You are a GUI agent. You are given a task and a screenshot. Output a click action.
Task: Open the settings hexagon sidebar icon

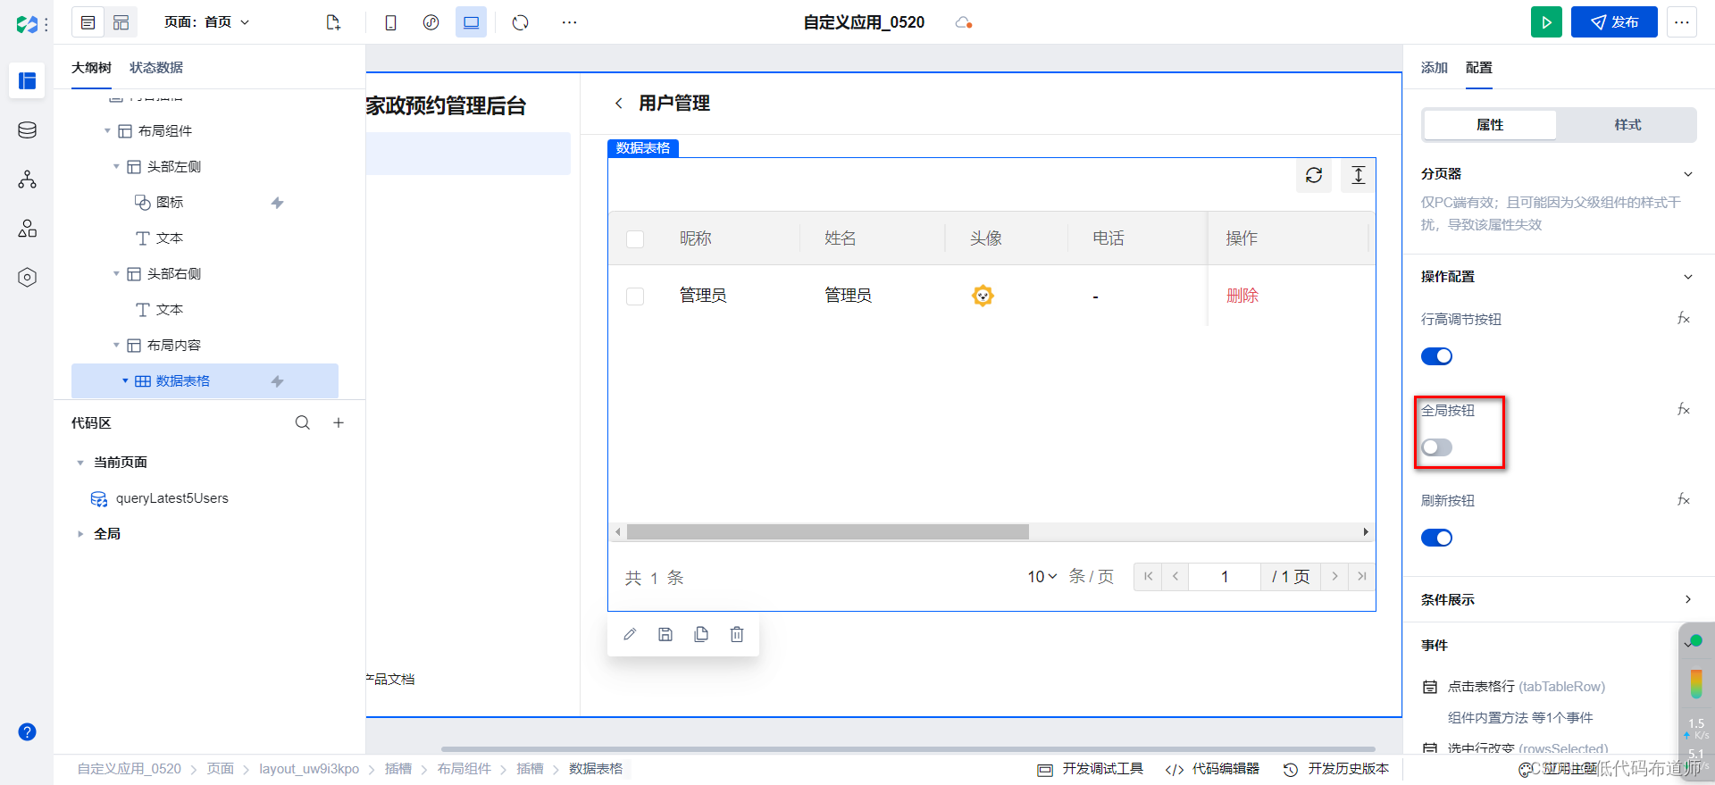point(27,278)
